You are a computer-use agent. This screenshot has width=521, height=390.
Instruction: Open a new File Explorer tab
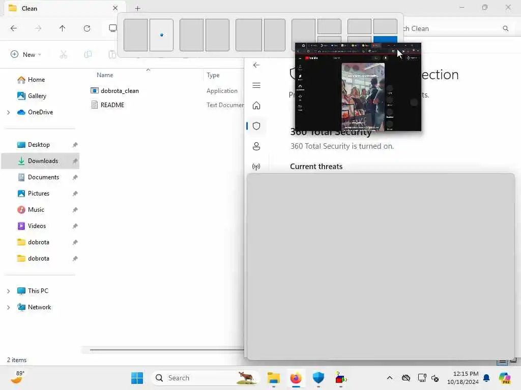137,9
